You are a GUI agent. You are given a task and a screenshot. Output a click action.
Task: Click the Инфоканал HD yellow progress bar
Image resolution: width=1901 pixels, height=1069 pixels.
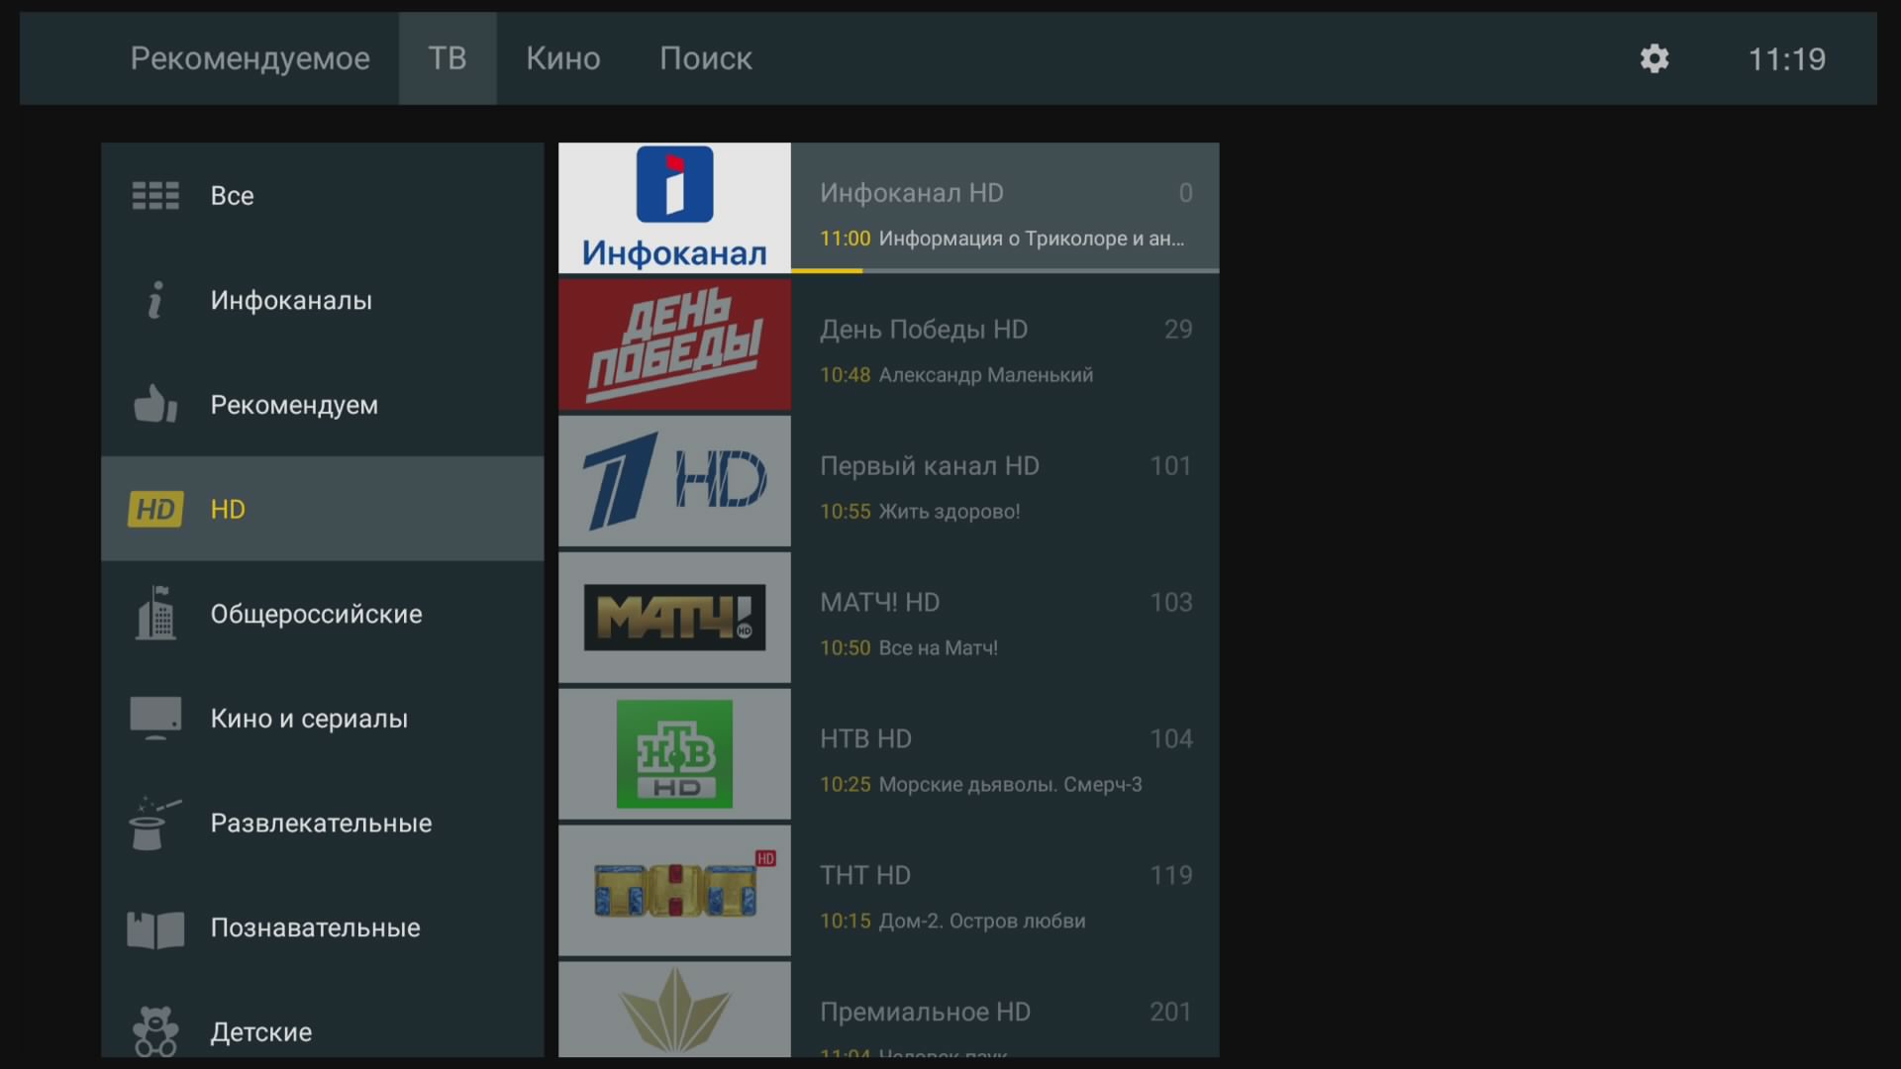point(827,270)
